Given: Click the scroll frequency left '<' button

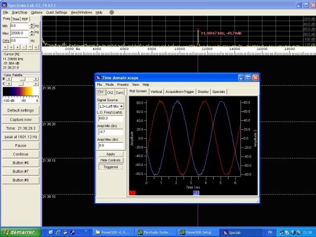Looking at the screenshot, I should [5, 48].
